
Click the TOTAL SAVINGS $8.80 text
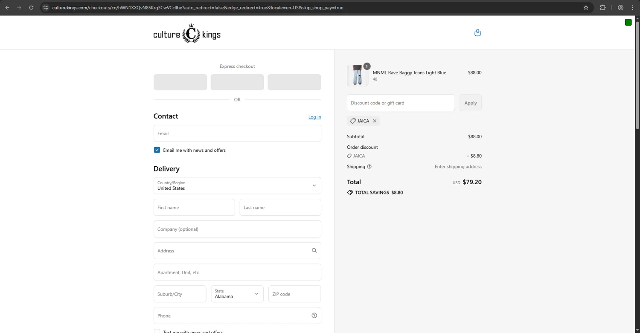379,193
